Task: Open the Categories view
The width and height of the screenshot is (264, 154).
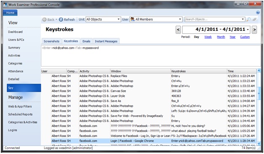Action: point(15,64)
